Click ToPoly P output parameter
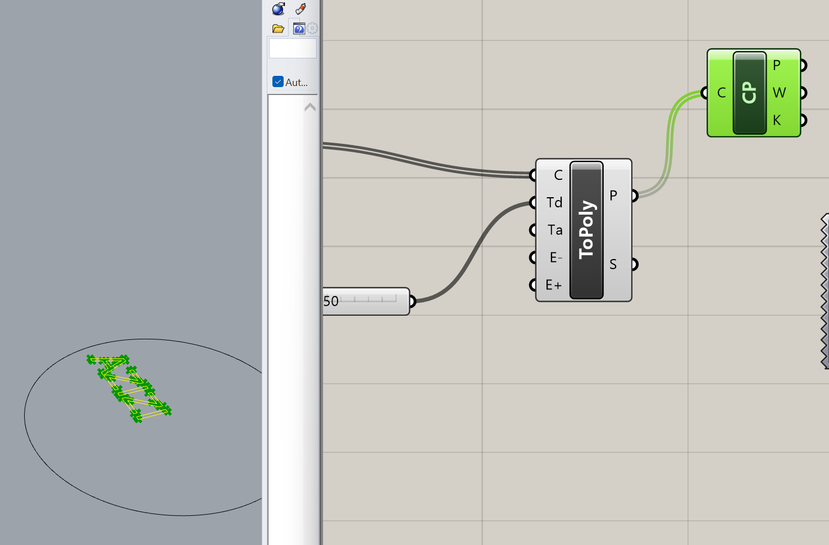This screenshot has width=829, height=545. tap(613, 196)
